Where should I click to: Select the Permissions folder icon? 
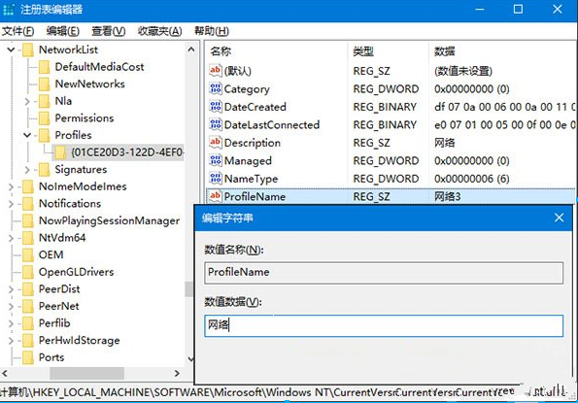pos(45,118)
